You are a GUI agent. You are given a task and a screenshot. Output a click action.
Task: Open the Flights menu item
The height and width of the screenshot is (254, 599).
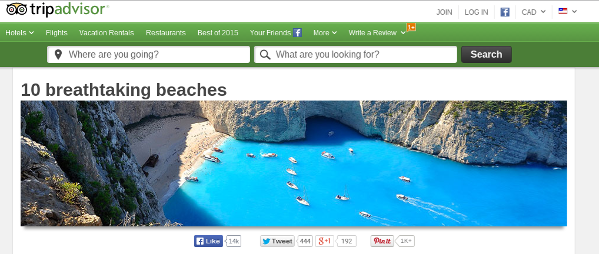[56, 33]
